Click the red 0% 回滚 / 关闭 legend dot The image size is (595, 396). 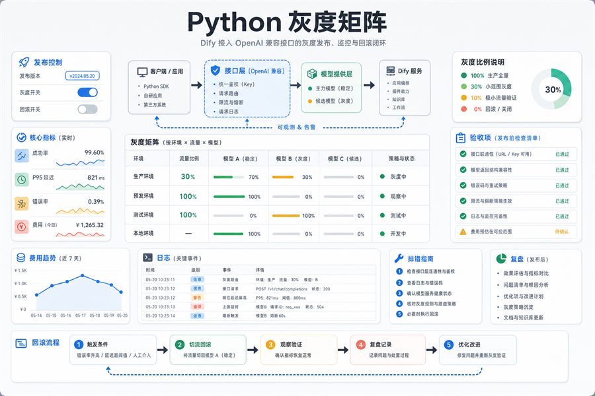click(x=463, y=109)
